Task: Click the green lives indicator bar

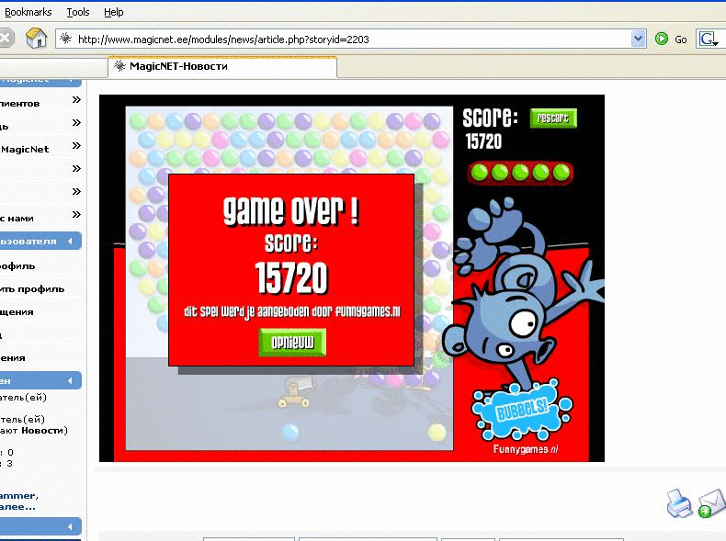Action: click(520, 173)
